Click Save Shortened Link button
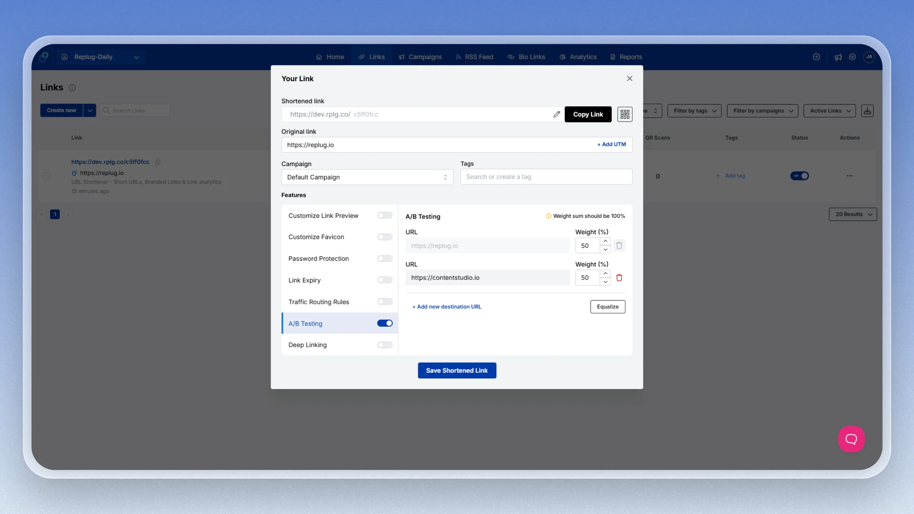The height and width of the screenshot is (514, 914). (x=457, y=370)
